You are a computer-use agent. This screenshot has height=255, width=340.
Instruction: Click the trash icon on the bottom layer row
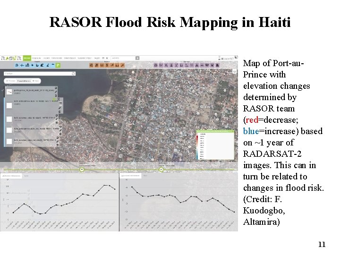(58, 145)
